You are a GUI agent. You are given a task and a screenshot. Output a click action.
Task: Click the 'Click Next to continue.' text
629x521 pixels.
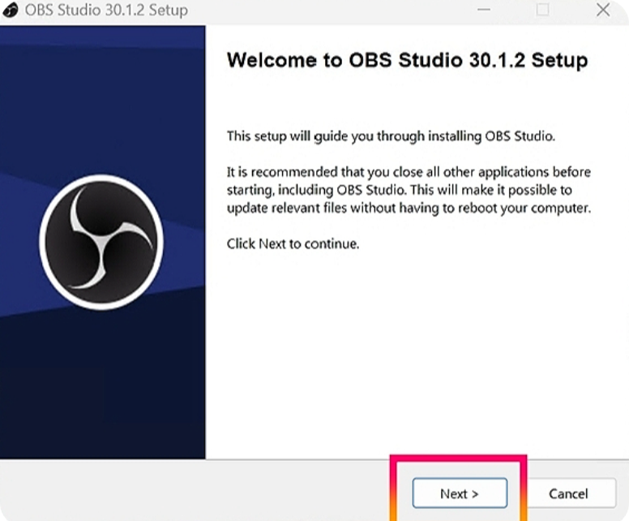click(293, 243)
